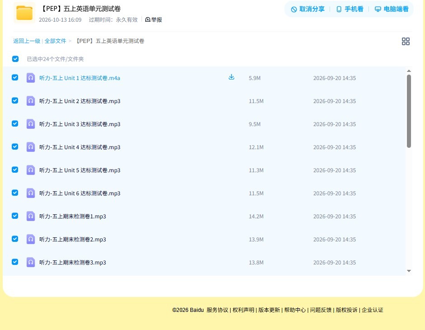Click audio icon of 期末检测卷1.mp3
This screenshot has height=330, width=425.
click(31, 216)
